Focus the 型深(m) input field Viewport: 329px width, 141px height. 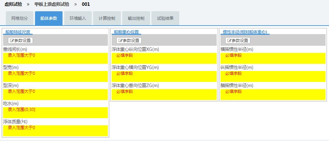[55, 95]
